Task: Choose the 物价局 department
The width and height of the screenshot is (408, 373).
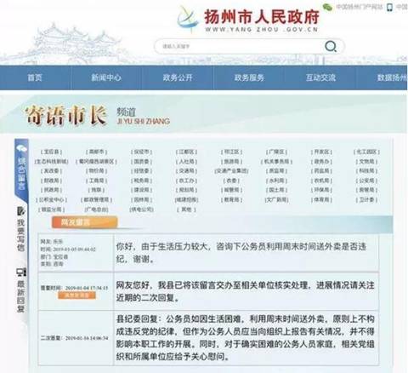Action: [x=96, y=171]
